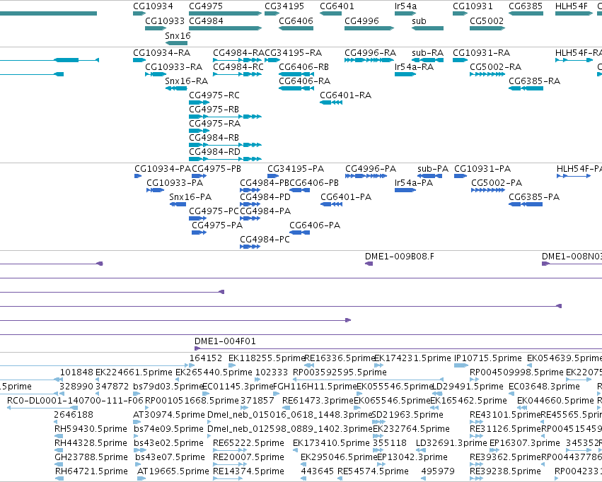This screenshot has width=602, height=482.
Task: Select the CG4984-RB transcript label
Action: [x=214, y=138]
